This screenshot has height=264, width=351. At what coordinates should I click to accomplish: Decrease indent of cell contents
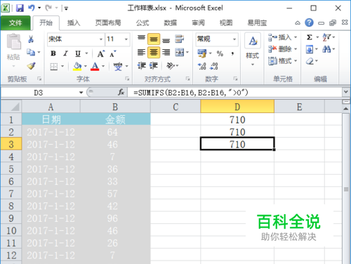(x=141, y=66)
